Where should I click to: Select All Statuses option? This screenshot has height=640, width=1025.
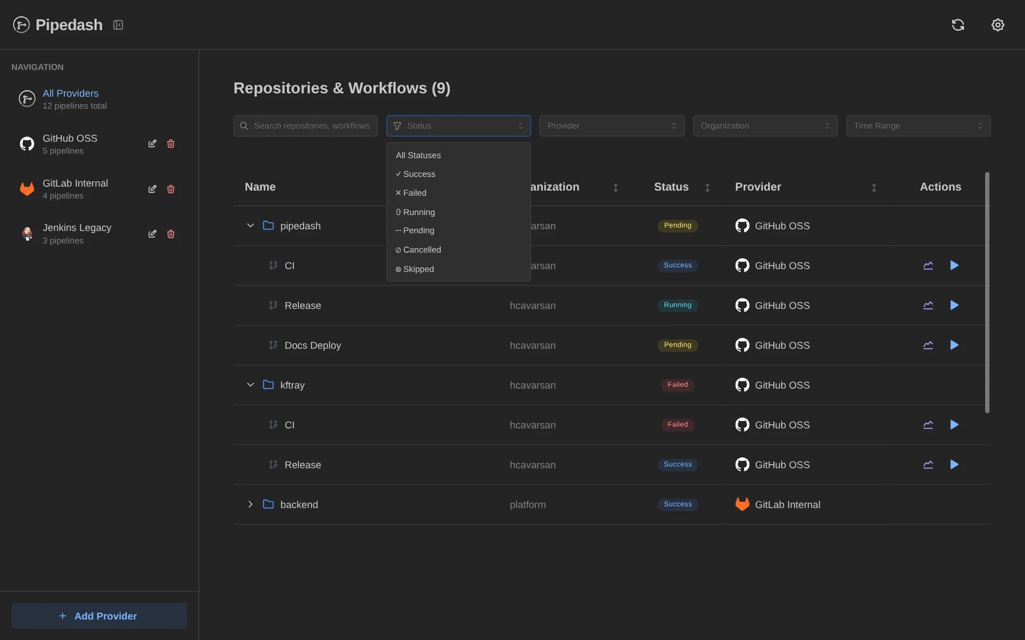click(458, 155)
